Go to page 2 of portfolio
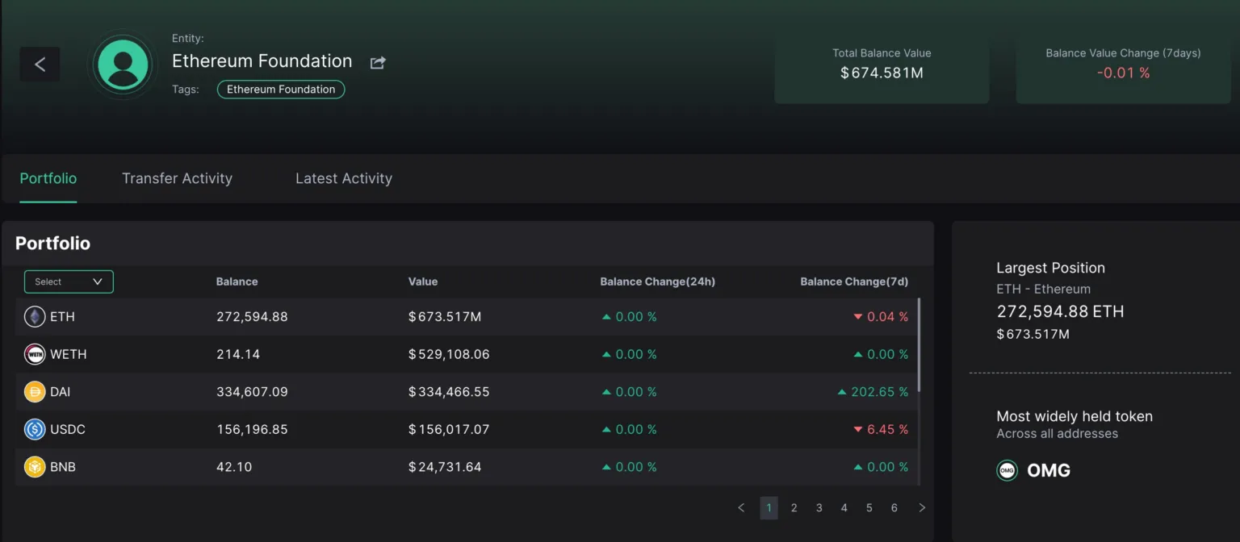The height and width of the screenshot is (542, 1240). pos(794,508)
